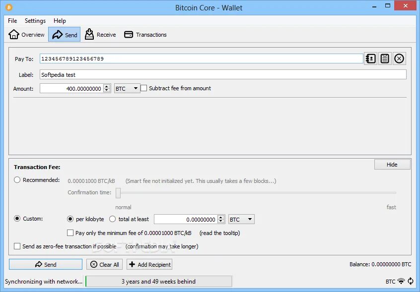Image resolution: width=420 pixels, height=292 pixels.
Task: Click the synchronization spinner icon
Action: pyautogui.click(x=411, y=281)
